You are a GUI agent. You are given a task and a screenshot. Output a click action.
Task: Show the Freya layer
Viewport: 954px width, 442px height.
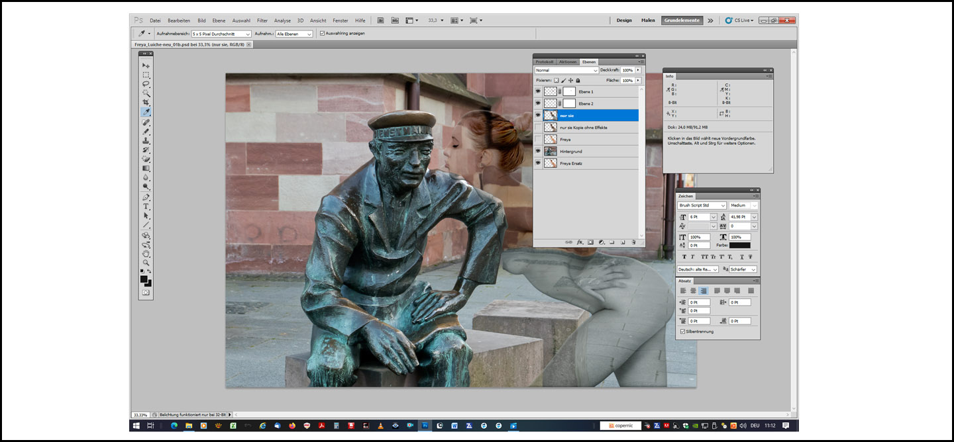click(538, 140)
